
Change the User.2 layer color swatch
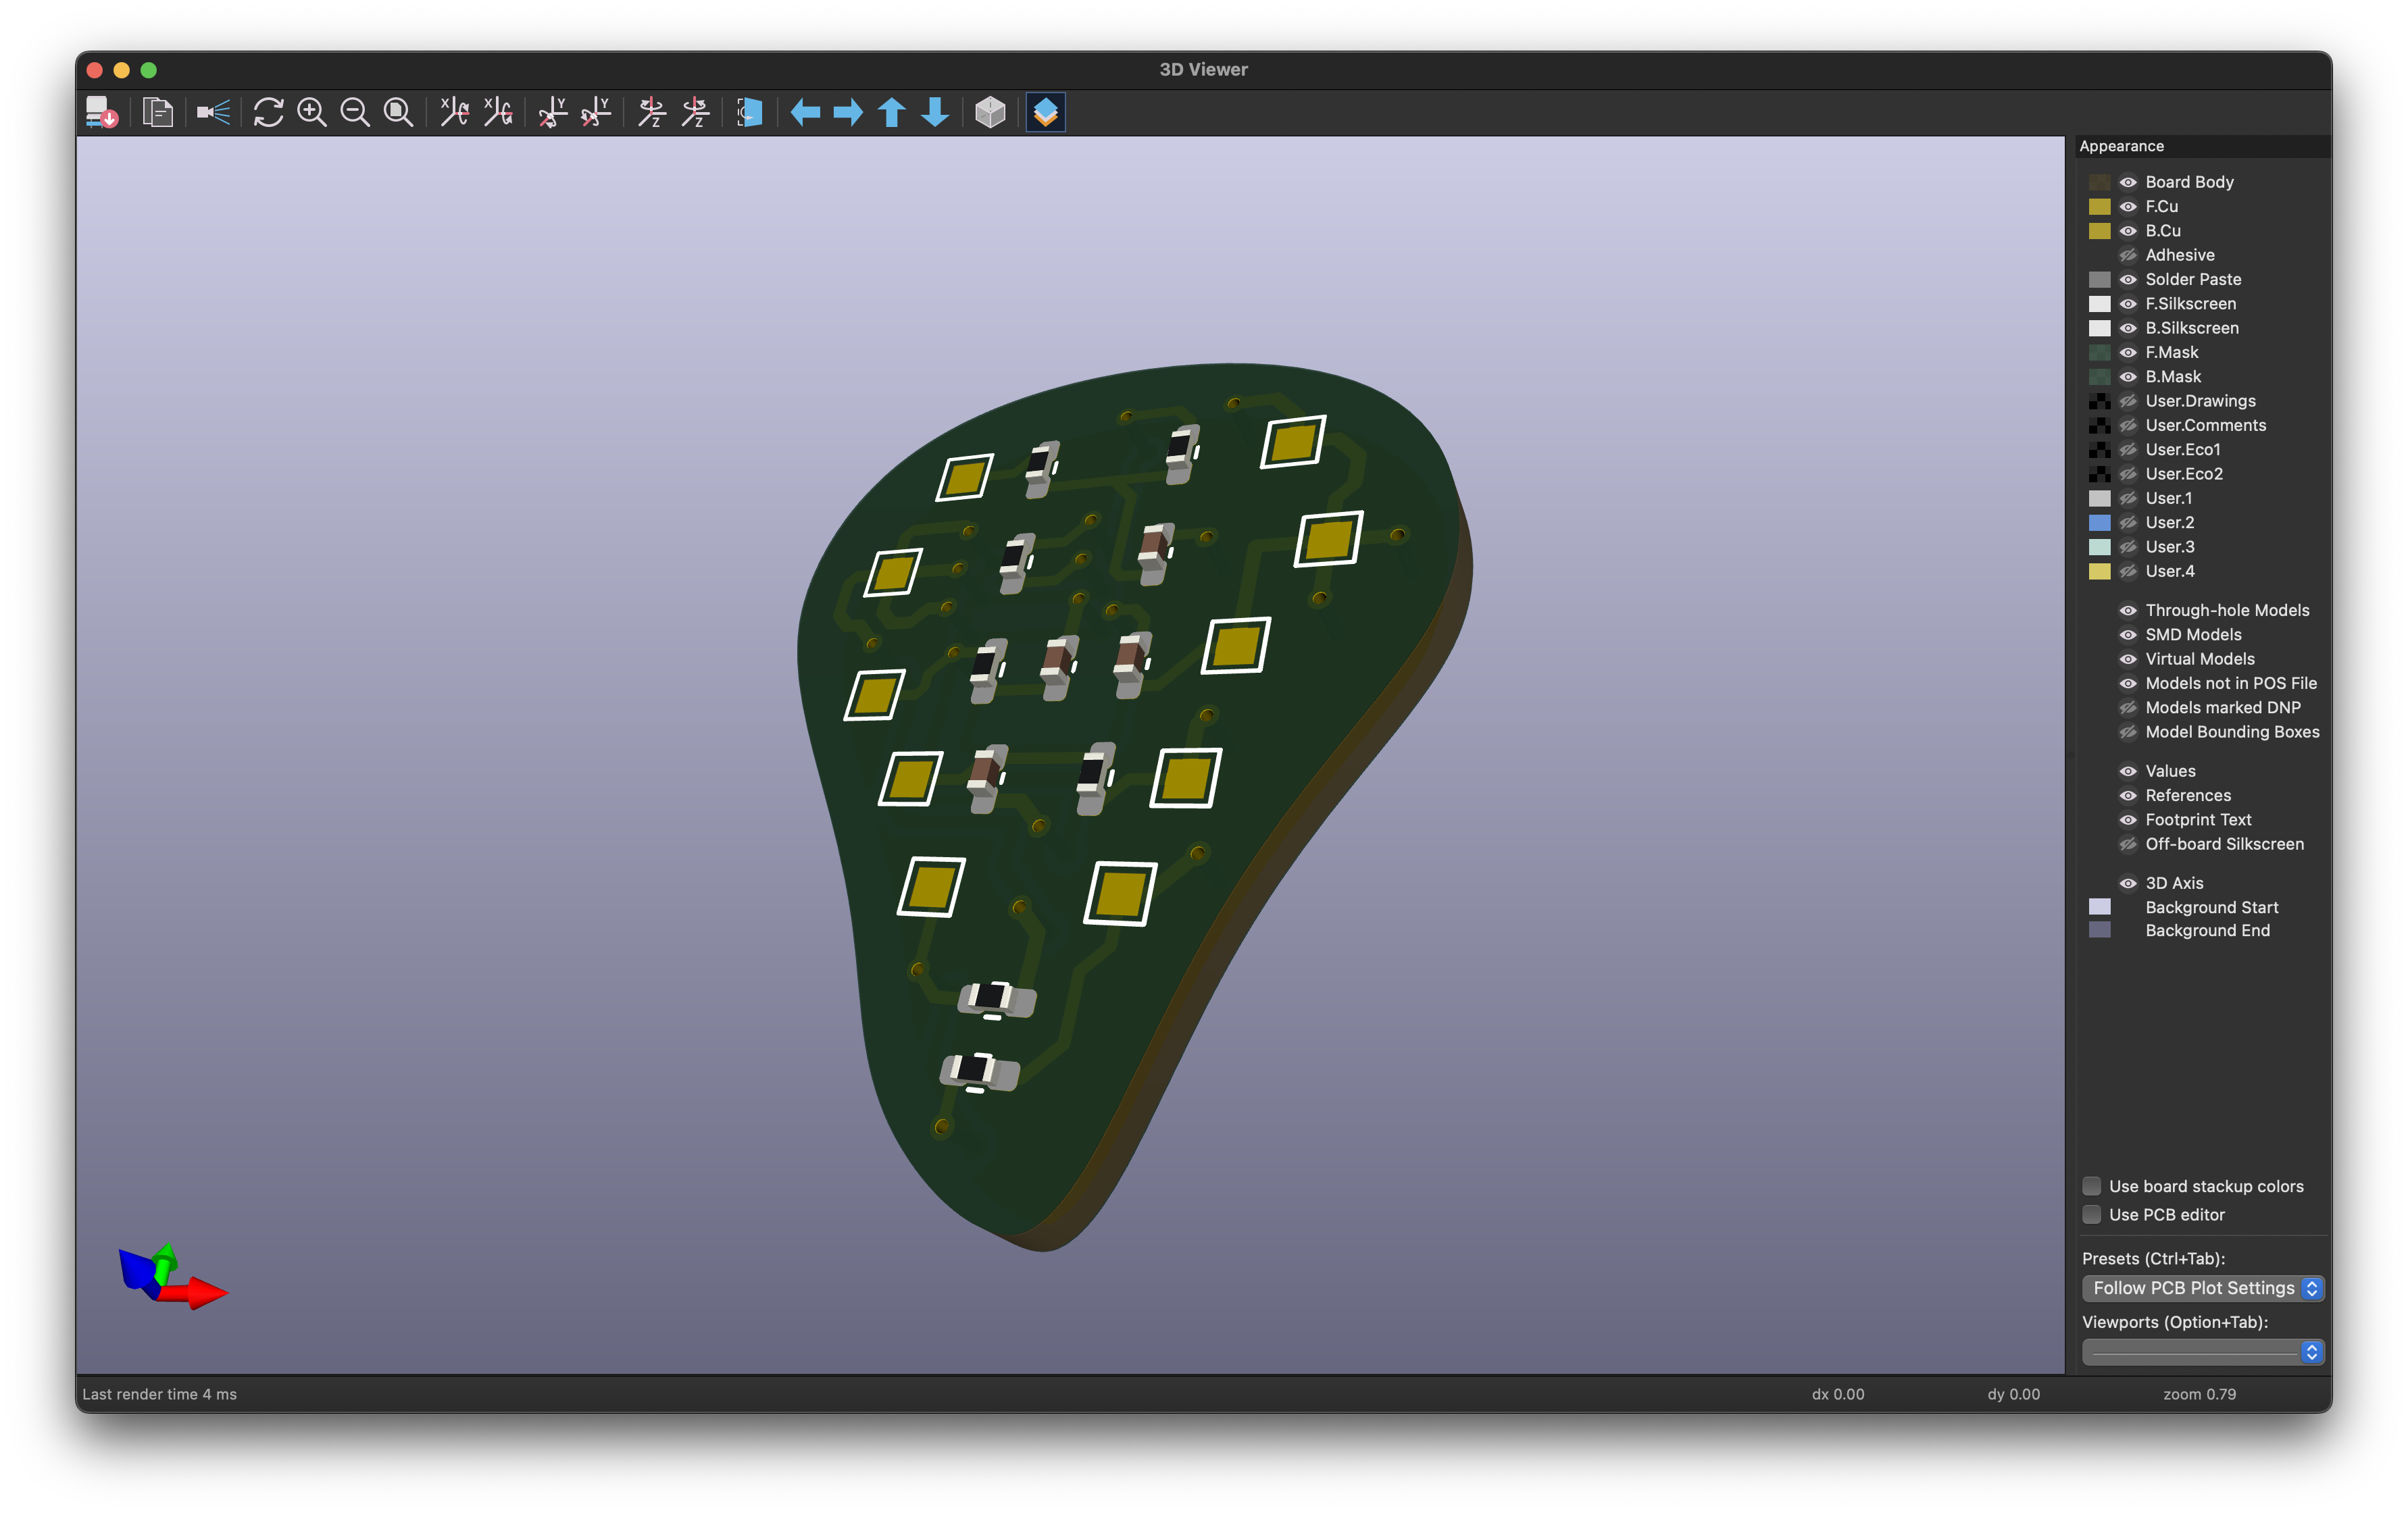(2101, 522)
